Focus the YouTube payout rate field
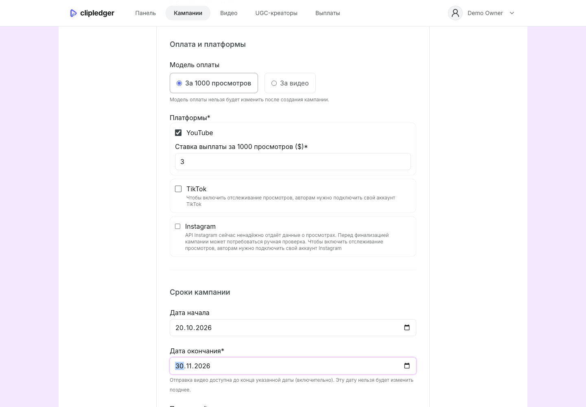The width and height of the screenshot is (586, 407). pyautogui.click(x=293, y=162)
